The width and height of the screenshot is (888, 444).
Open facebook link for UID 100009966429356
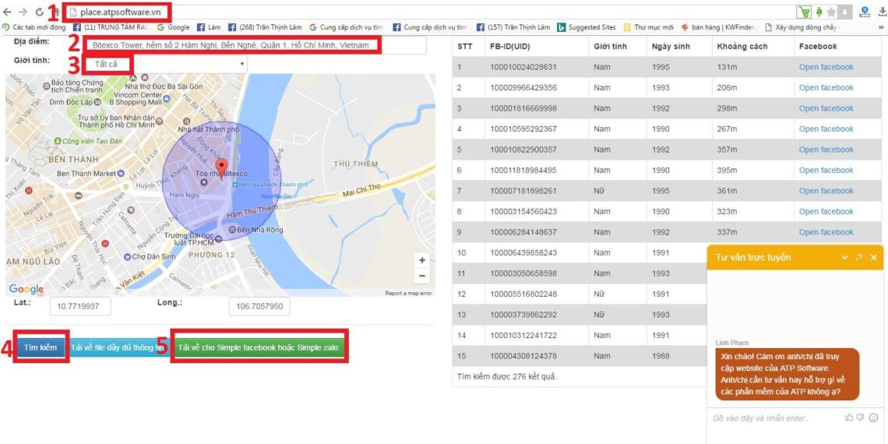826,88
